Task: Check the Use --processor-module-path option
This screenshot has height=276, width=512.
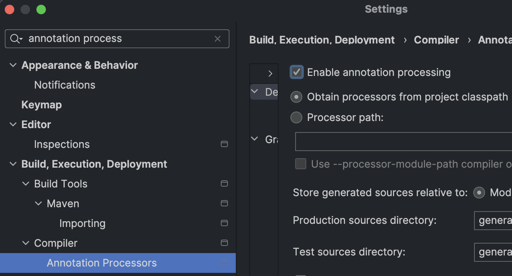Action: (301, 164)
